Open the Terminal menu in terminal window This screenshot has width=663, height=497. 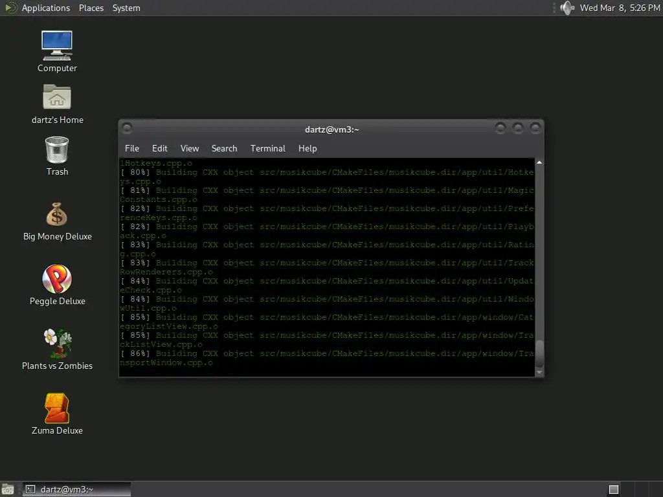coord(267,148)
